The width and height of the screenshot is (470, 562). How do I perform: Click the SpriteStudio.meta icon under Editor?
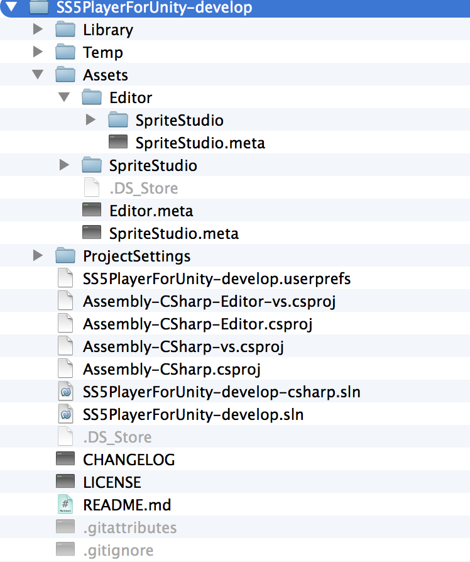pyautogui.click(x=118, y=142)
